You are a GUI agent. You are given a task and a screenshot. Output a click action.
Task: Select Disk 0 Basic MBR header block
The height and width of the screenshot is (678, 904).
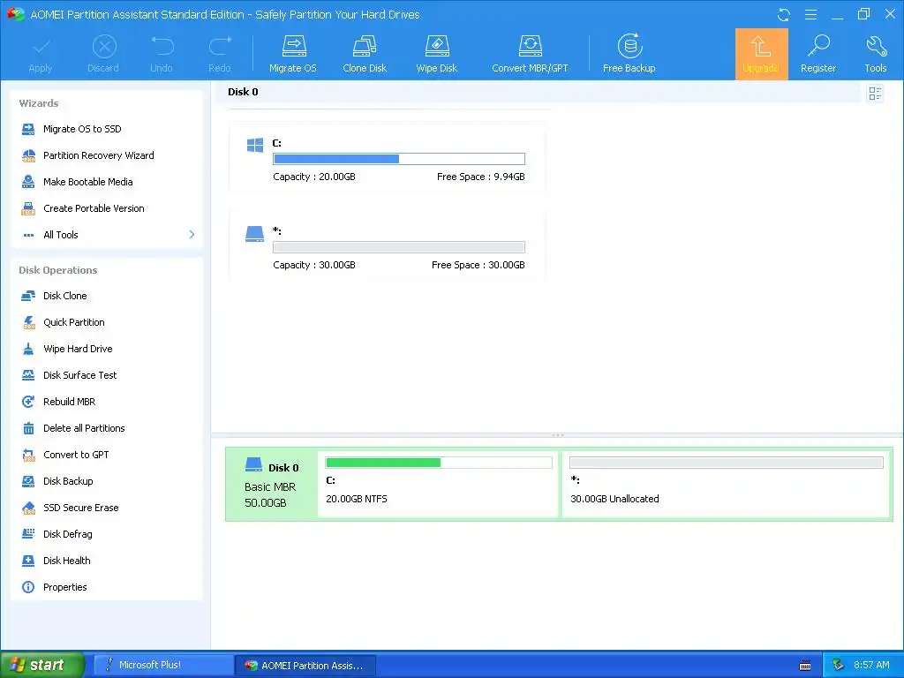tap(271, 484)
